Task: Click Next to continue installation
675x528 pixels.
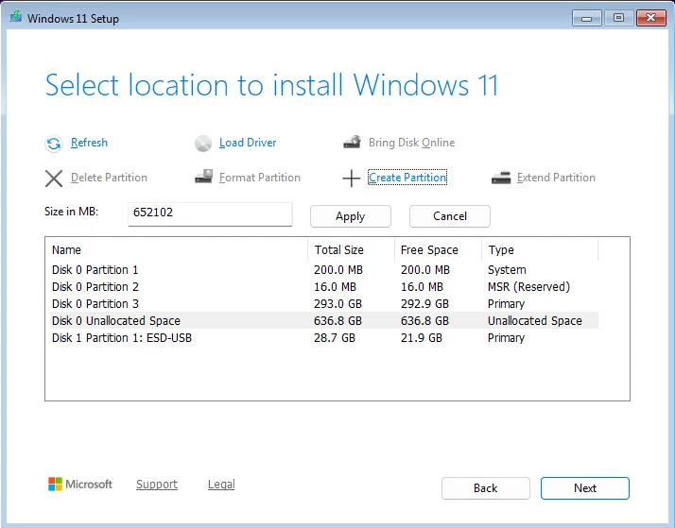Action: click(x=584, y=488)
